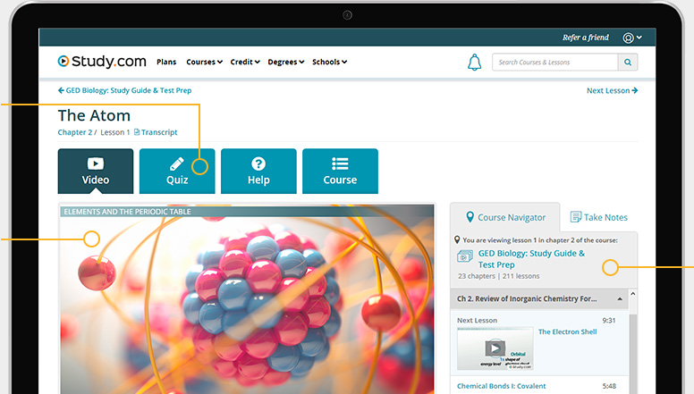The image size is (694, 394).
Task: Click the notification bell icon
Action: pyautogui.click(x=474, y=62)
